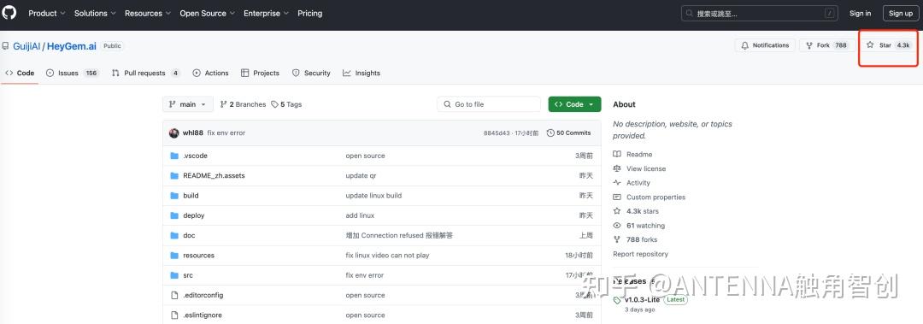Click the src folder icon
The width and height of the screenshot is (923, 324).
174,275
